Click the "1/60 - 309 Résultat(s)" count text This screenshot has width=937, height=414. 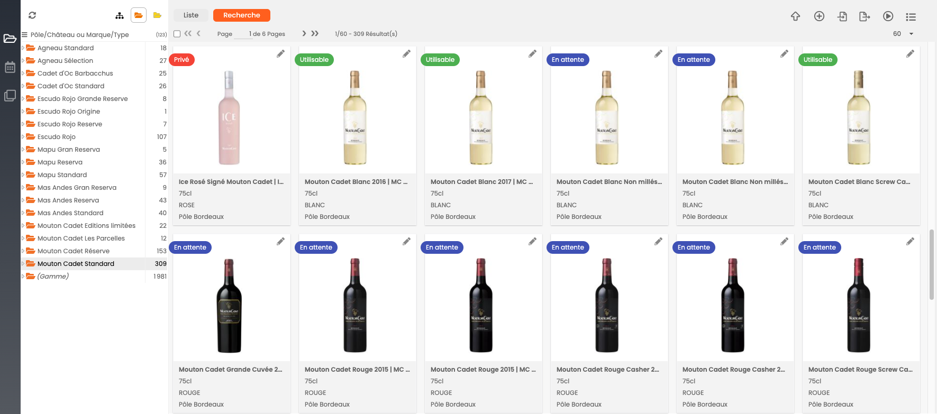pos(366,34)
